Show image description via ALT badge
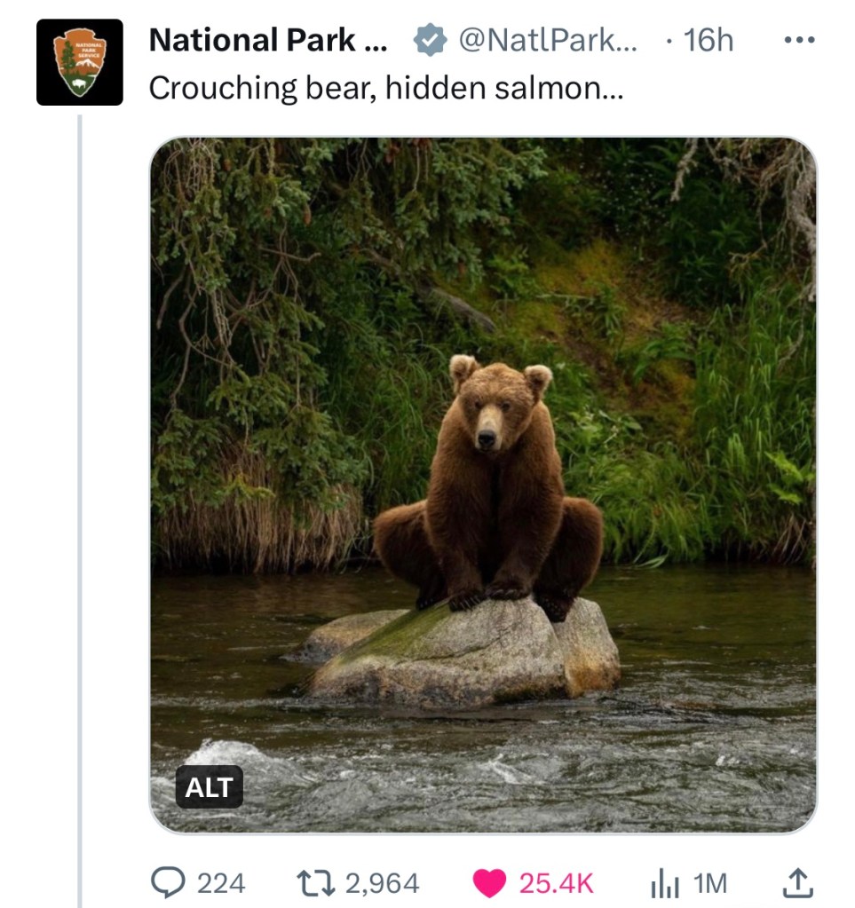 [209, 786]
